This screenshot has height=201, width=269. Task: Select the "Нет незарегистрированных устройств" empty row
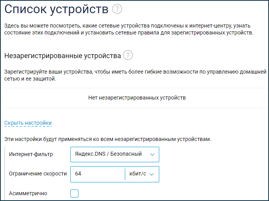tap(137, 98)
